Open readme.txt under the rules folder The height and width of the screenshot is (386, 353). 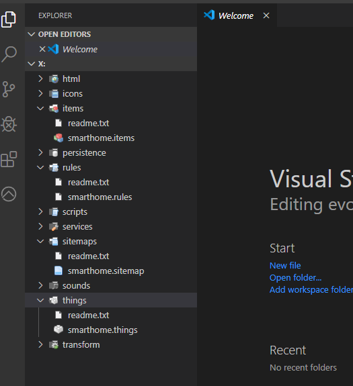click(89, 183)
